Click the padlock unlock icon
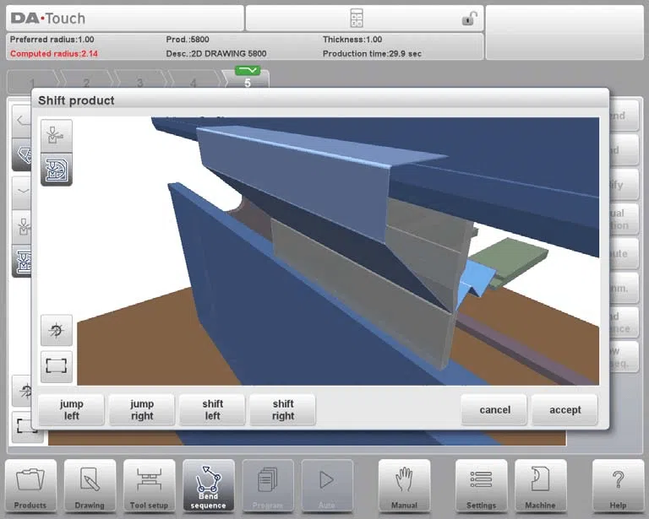Image resolution: width=649 pixels, height=519 pixels. (469, 19)
